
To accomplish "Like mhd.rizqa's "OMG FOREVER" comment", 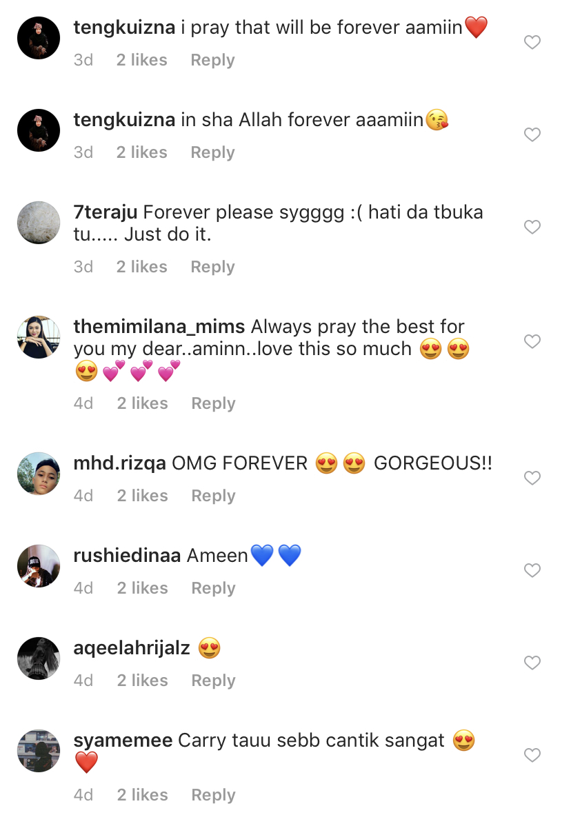I will (532, 478).
